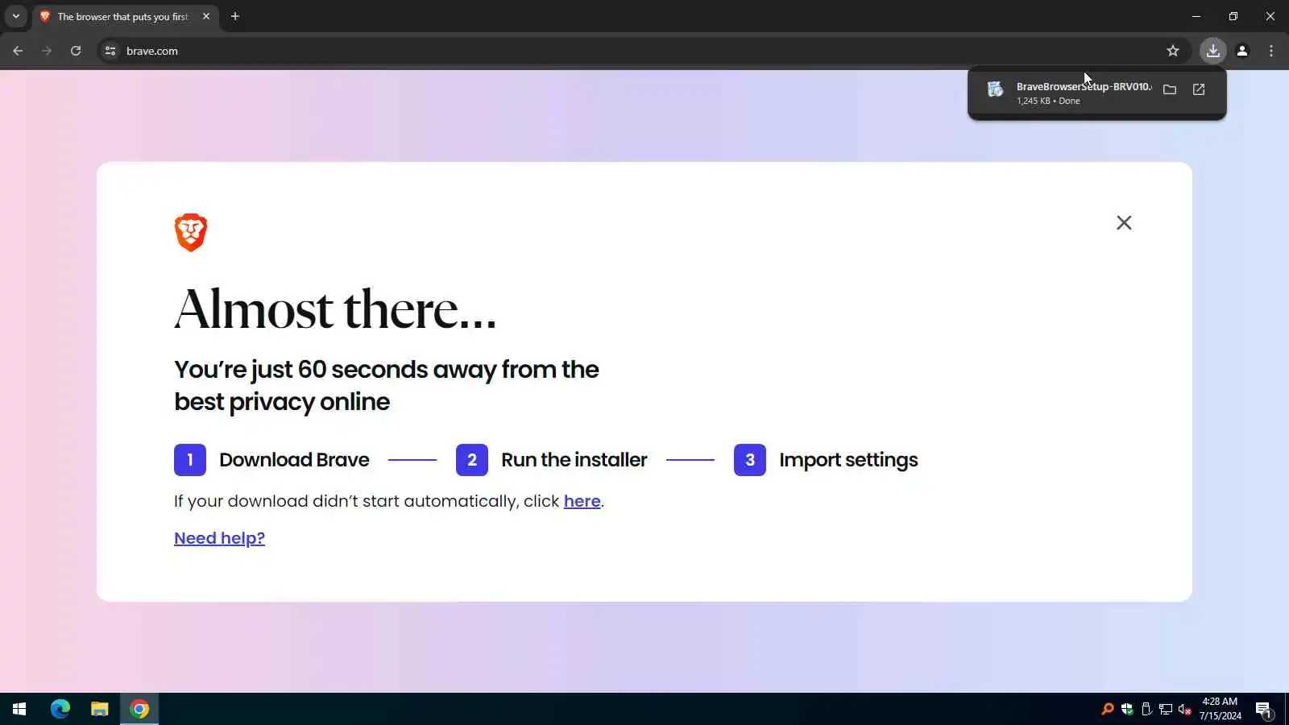Viewport: 1289px width, 725px height.
Task: Close the Brave browser tab
Action: pyautogui.click(x=206, y=16)
